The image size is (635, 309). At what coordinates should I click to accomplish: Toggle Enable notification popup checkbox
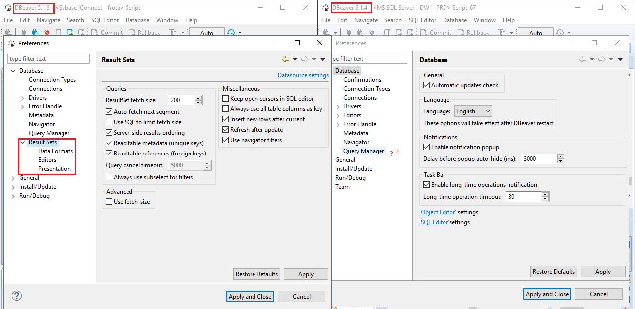[x=427, y=147]
